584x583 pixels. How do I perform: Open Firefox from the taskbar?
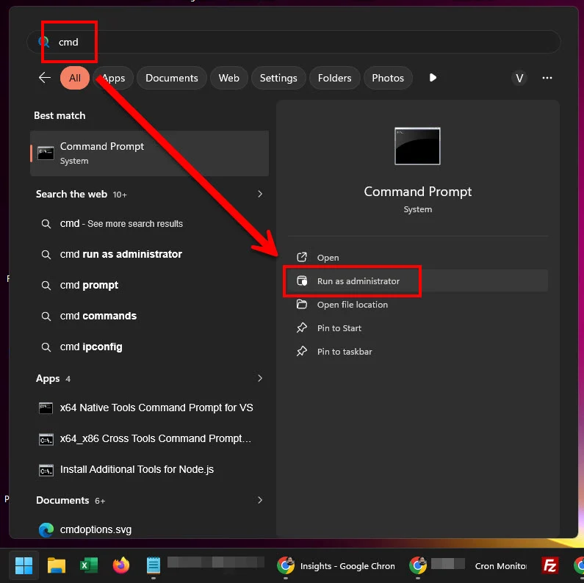pos(120,565)
